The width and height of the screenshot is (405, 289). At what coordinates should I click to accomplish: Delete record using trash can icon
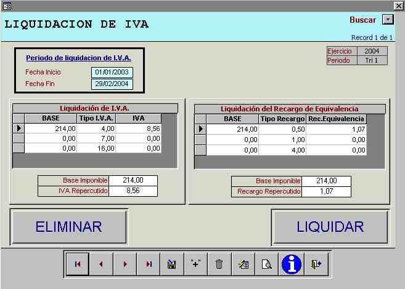[219, 264]
